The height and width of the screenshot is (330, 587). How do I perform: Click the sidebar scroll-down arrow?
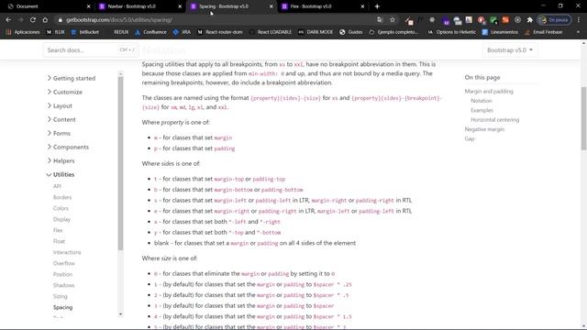click(x=120, y=314)
